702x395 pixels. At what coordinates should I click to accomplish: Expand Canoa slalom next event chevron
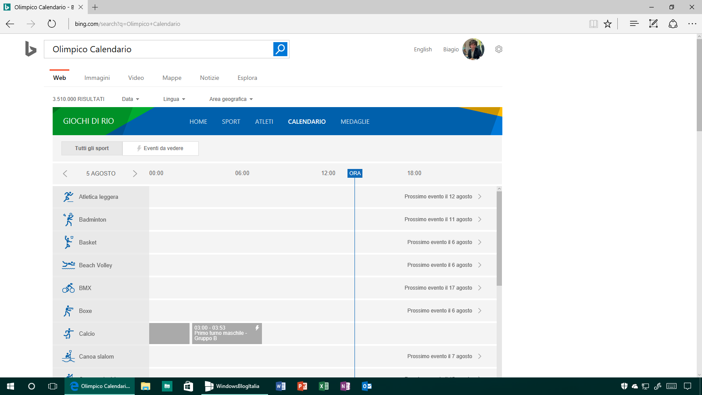[480, 356]
